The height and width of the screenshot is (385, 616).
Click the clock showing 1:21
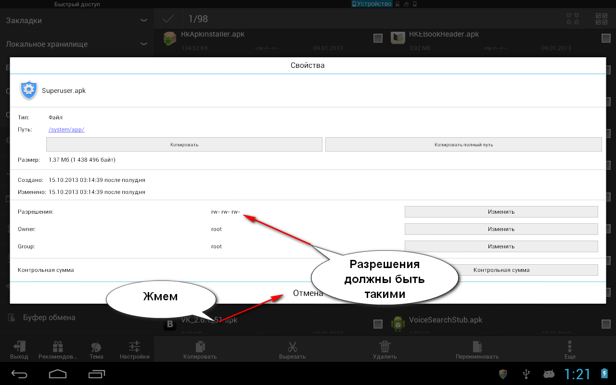577,374
